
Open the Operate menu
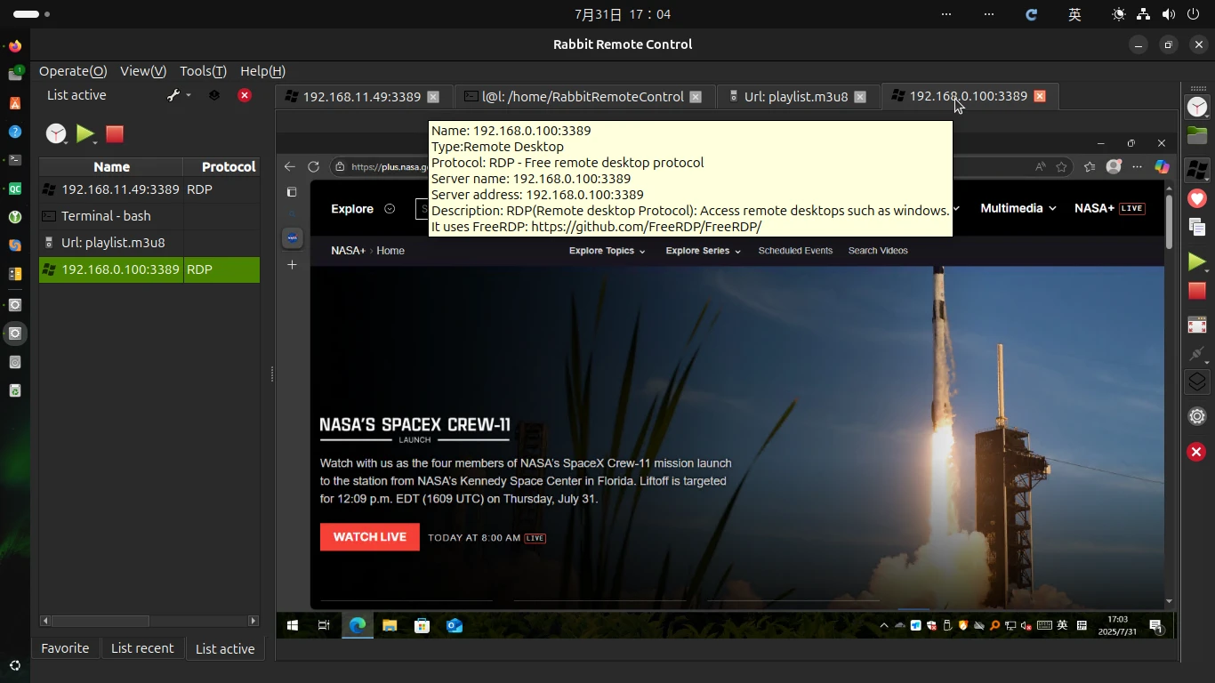(x=73, y=71)
